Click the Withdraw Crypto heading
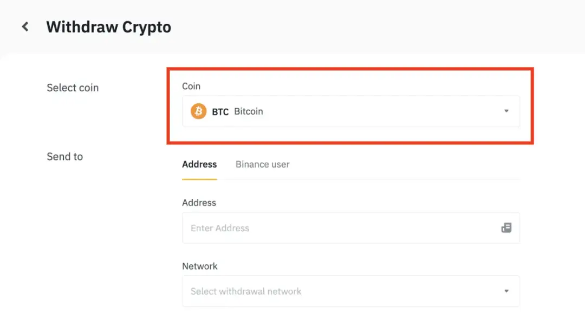This screenshot has height=321, width=585. (x=108, y=26)
